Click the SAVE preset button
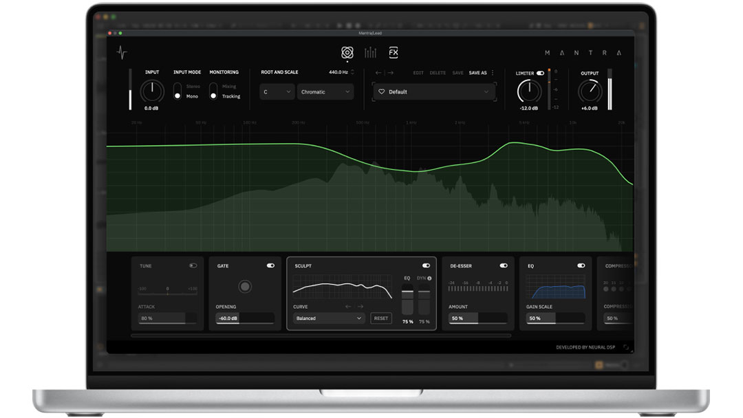This screenshot has width=743, height=418. [x=457, y=73]
